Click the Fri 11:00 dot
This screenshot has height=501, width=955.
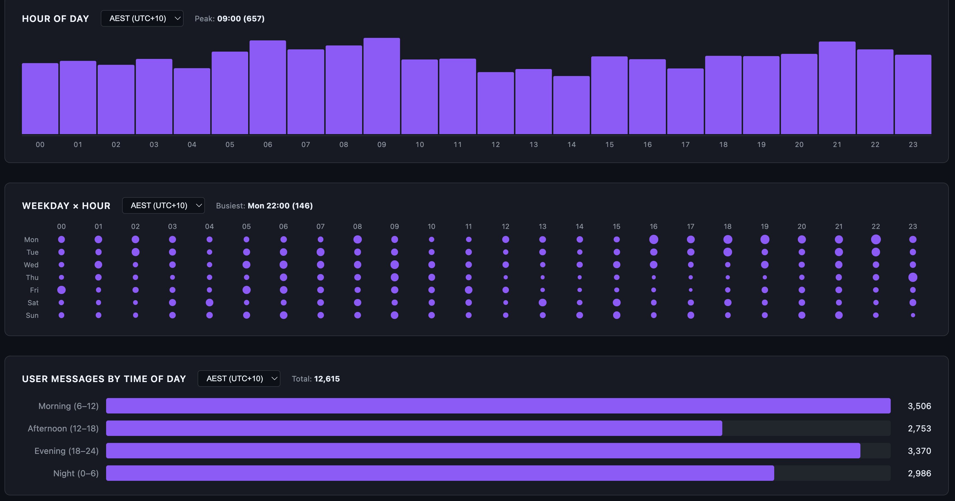click(469, 290)
